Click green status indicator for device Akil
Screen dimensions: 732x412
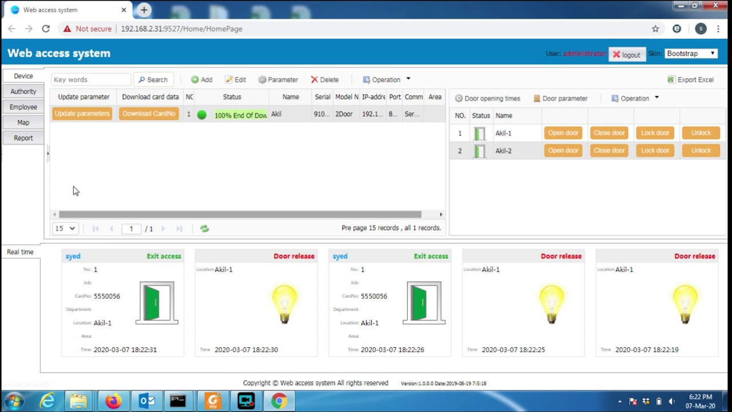201,114
